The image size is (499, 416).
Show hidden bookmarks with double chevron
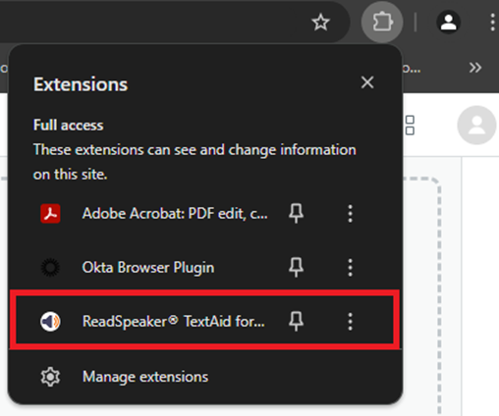[x=475, y=68]
